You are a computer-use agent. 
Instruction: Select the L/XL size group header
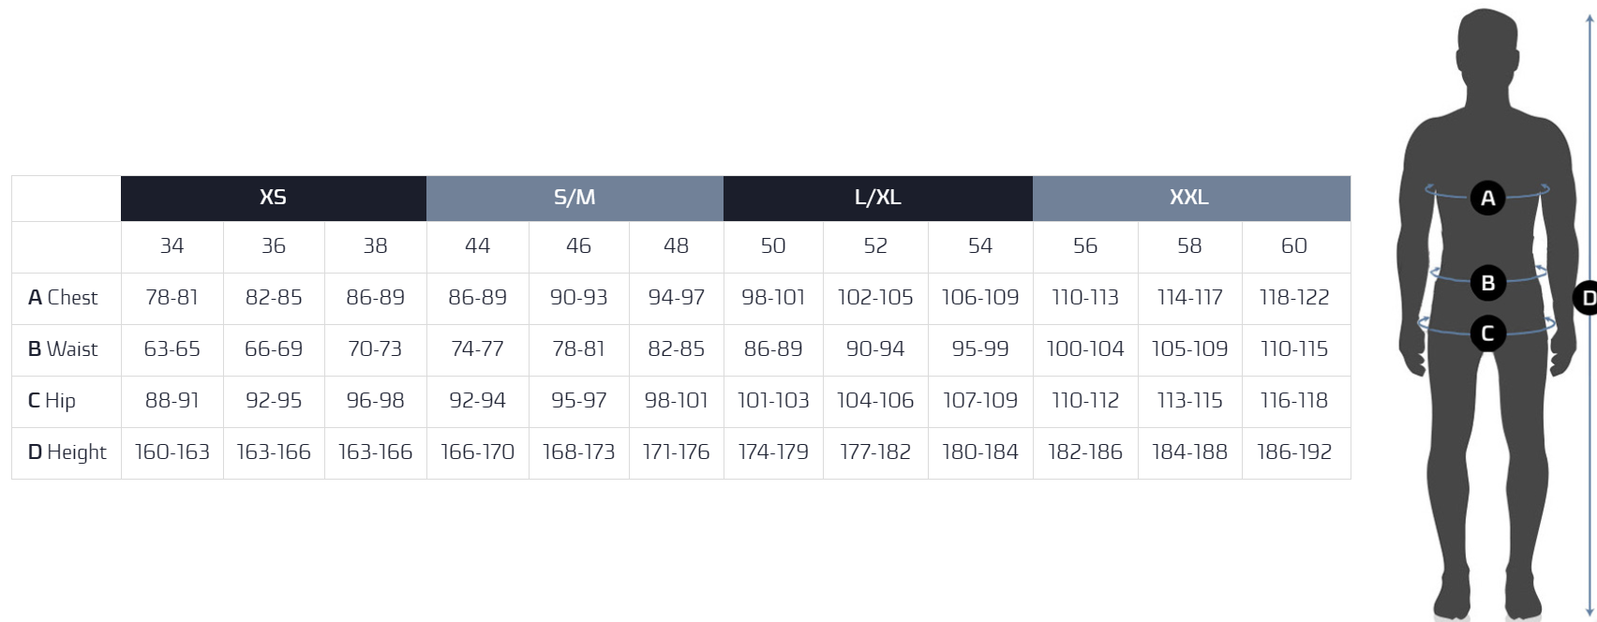point(877,198)
